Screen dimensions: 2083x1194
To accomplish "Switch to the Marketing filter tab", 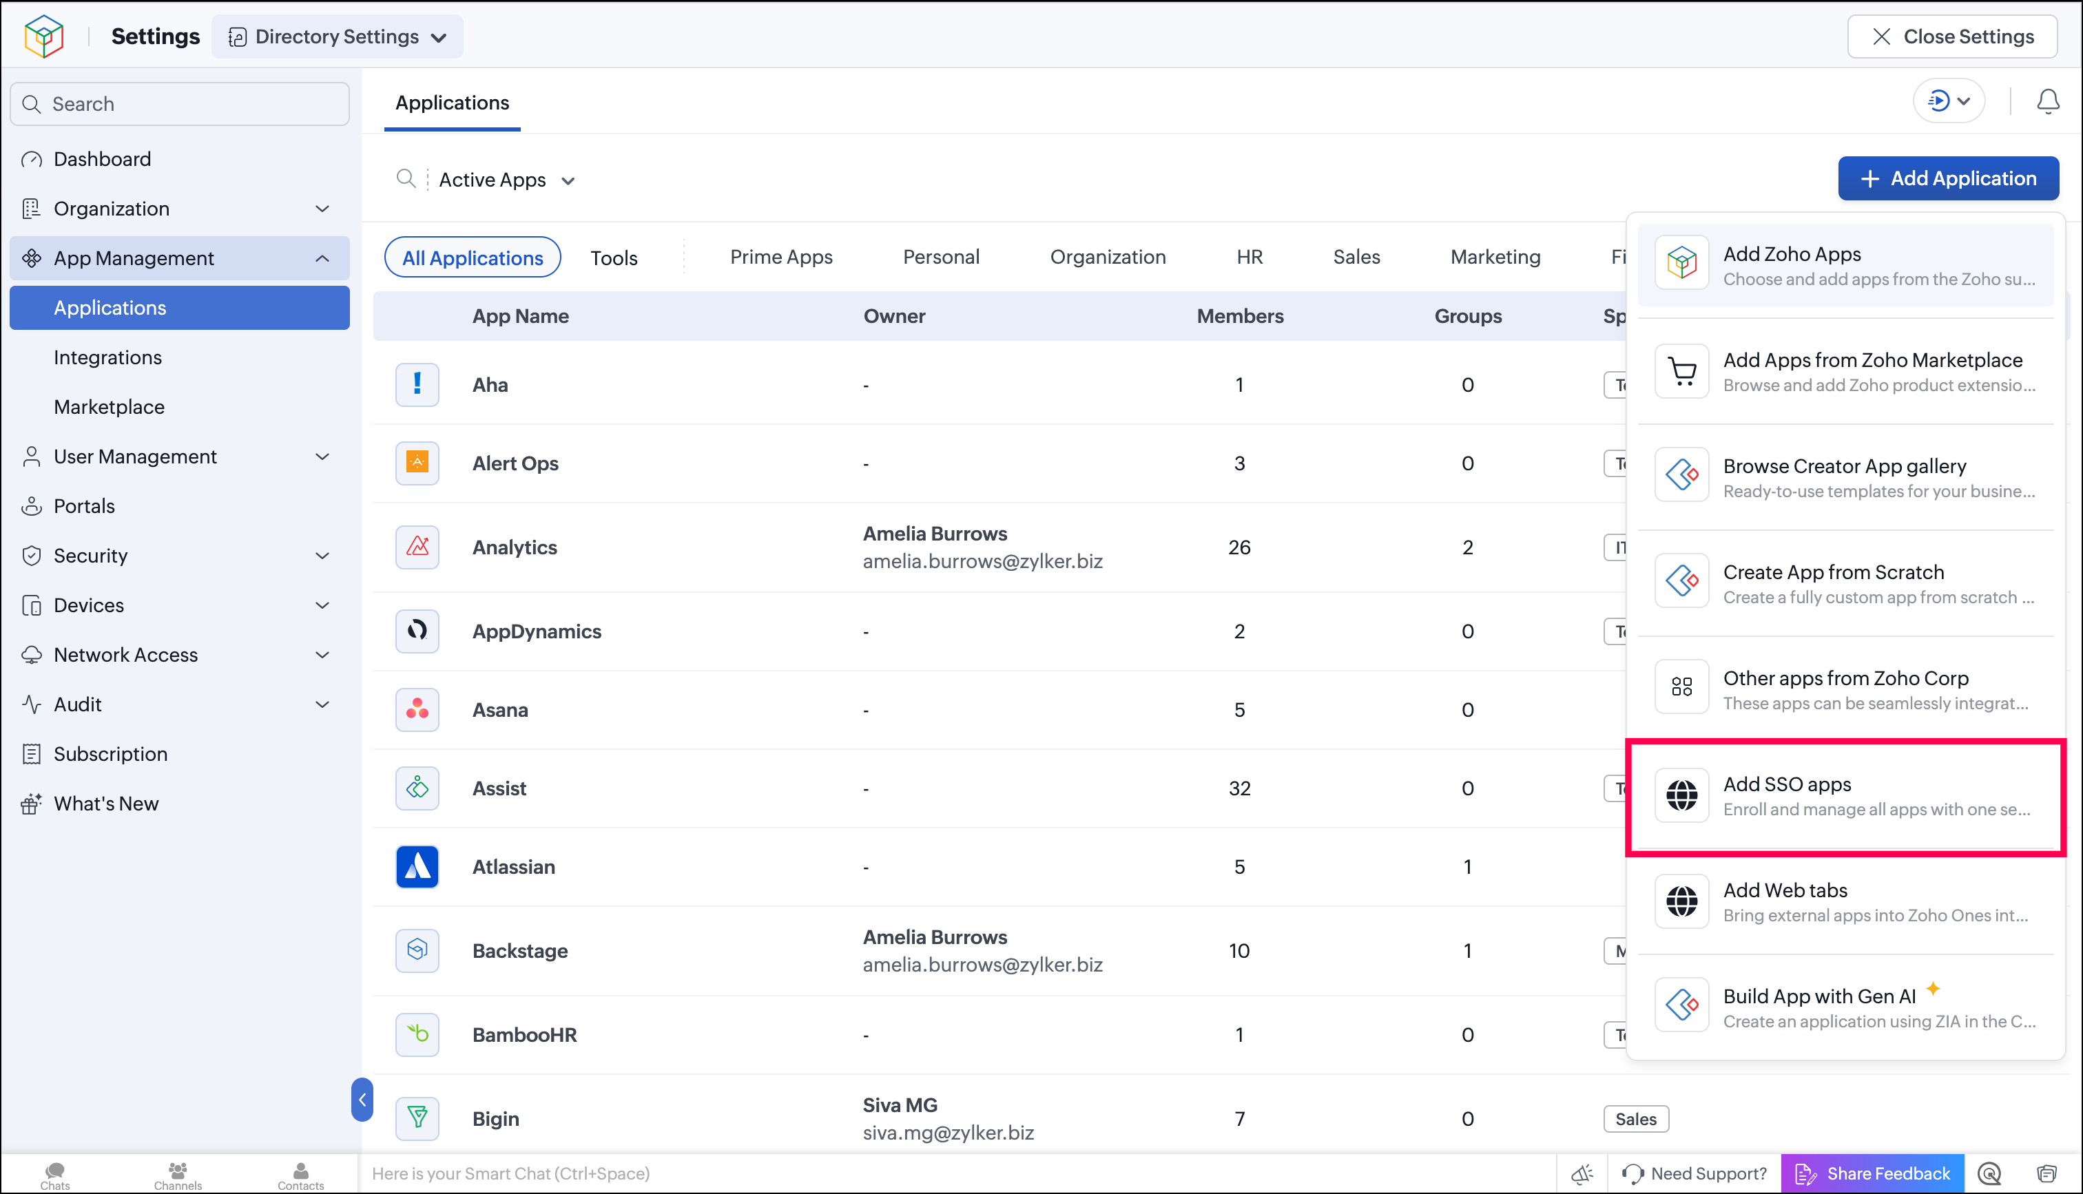I will (1496, 257).
